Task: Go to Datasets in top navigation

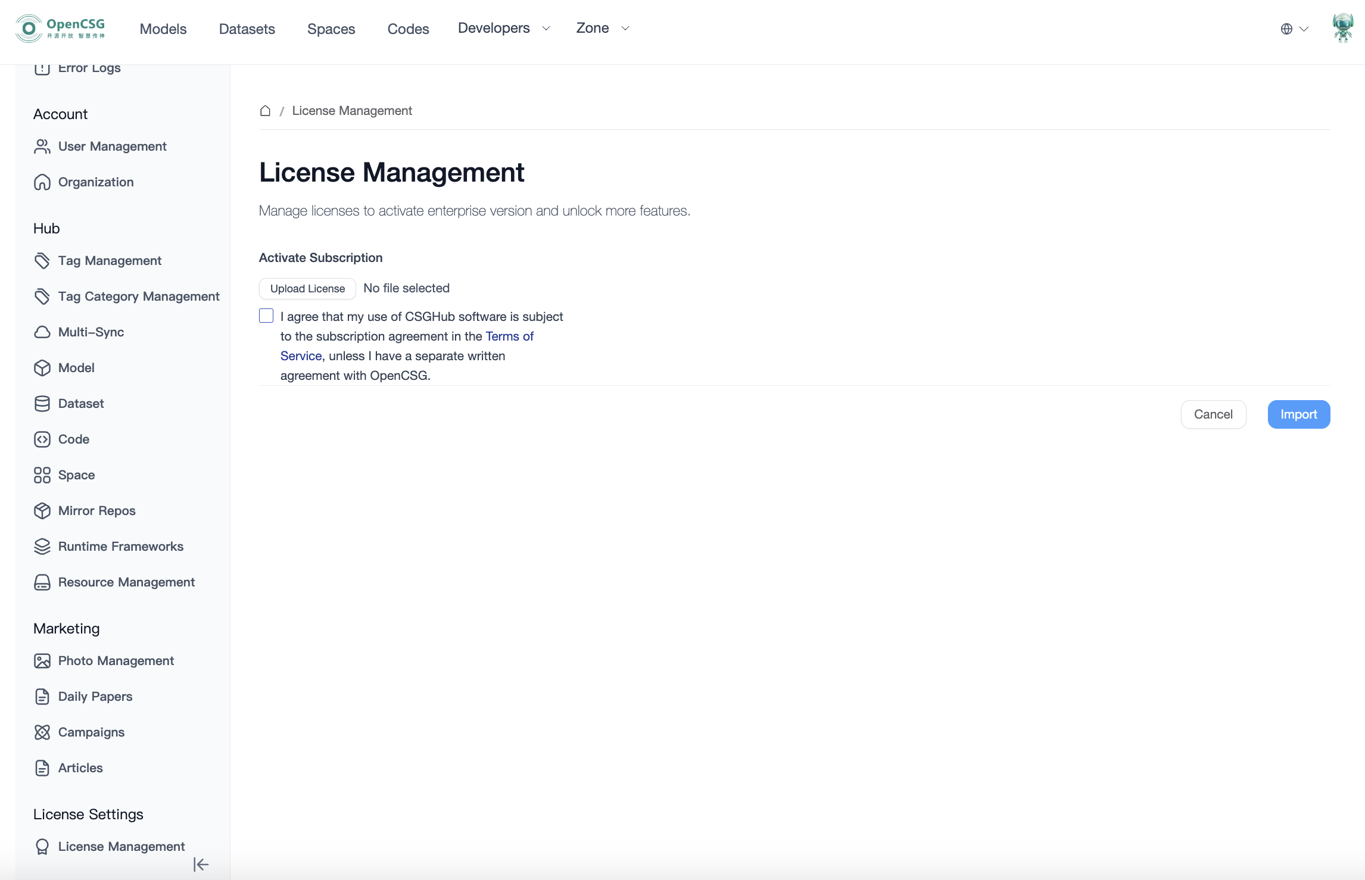Action: (247, 29)
